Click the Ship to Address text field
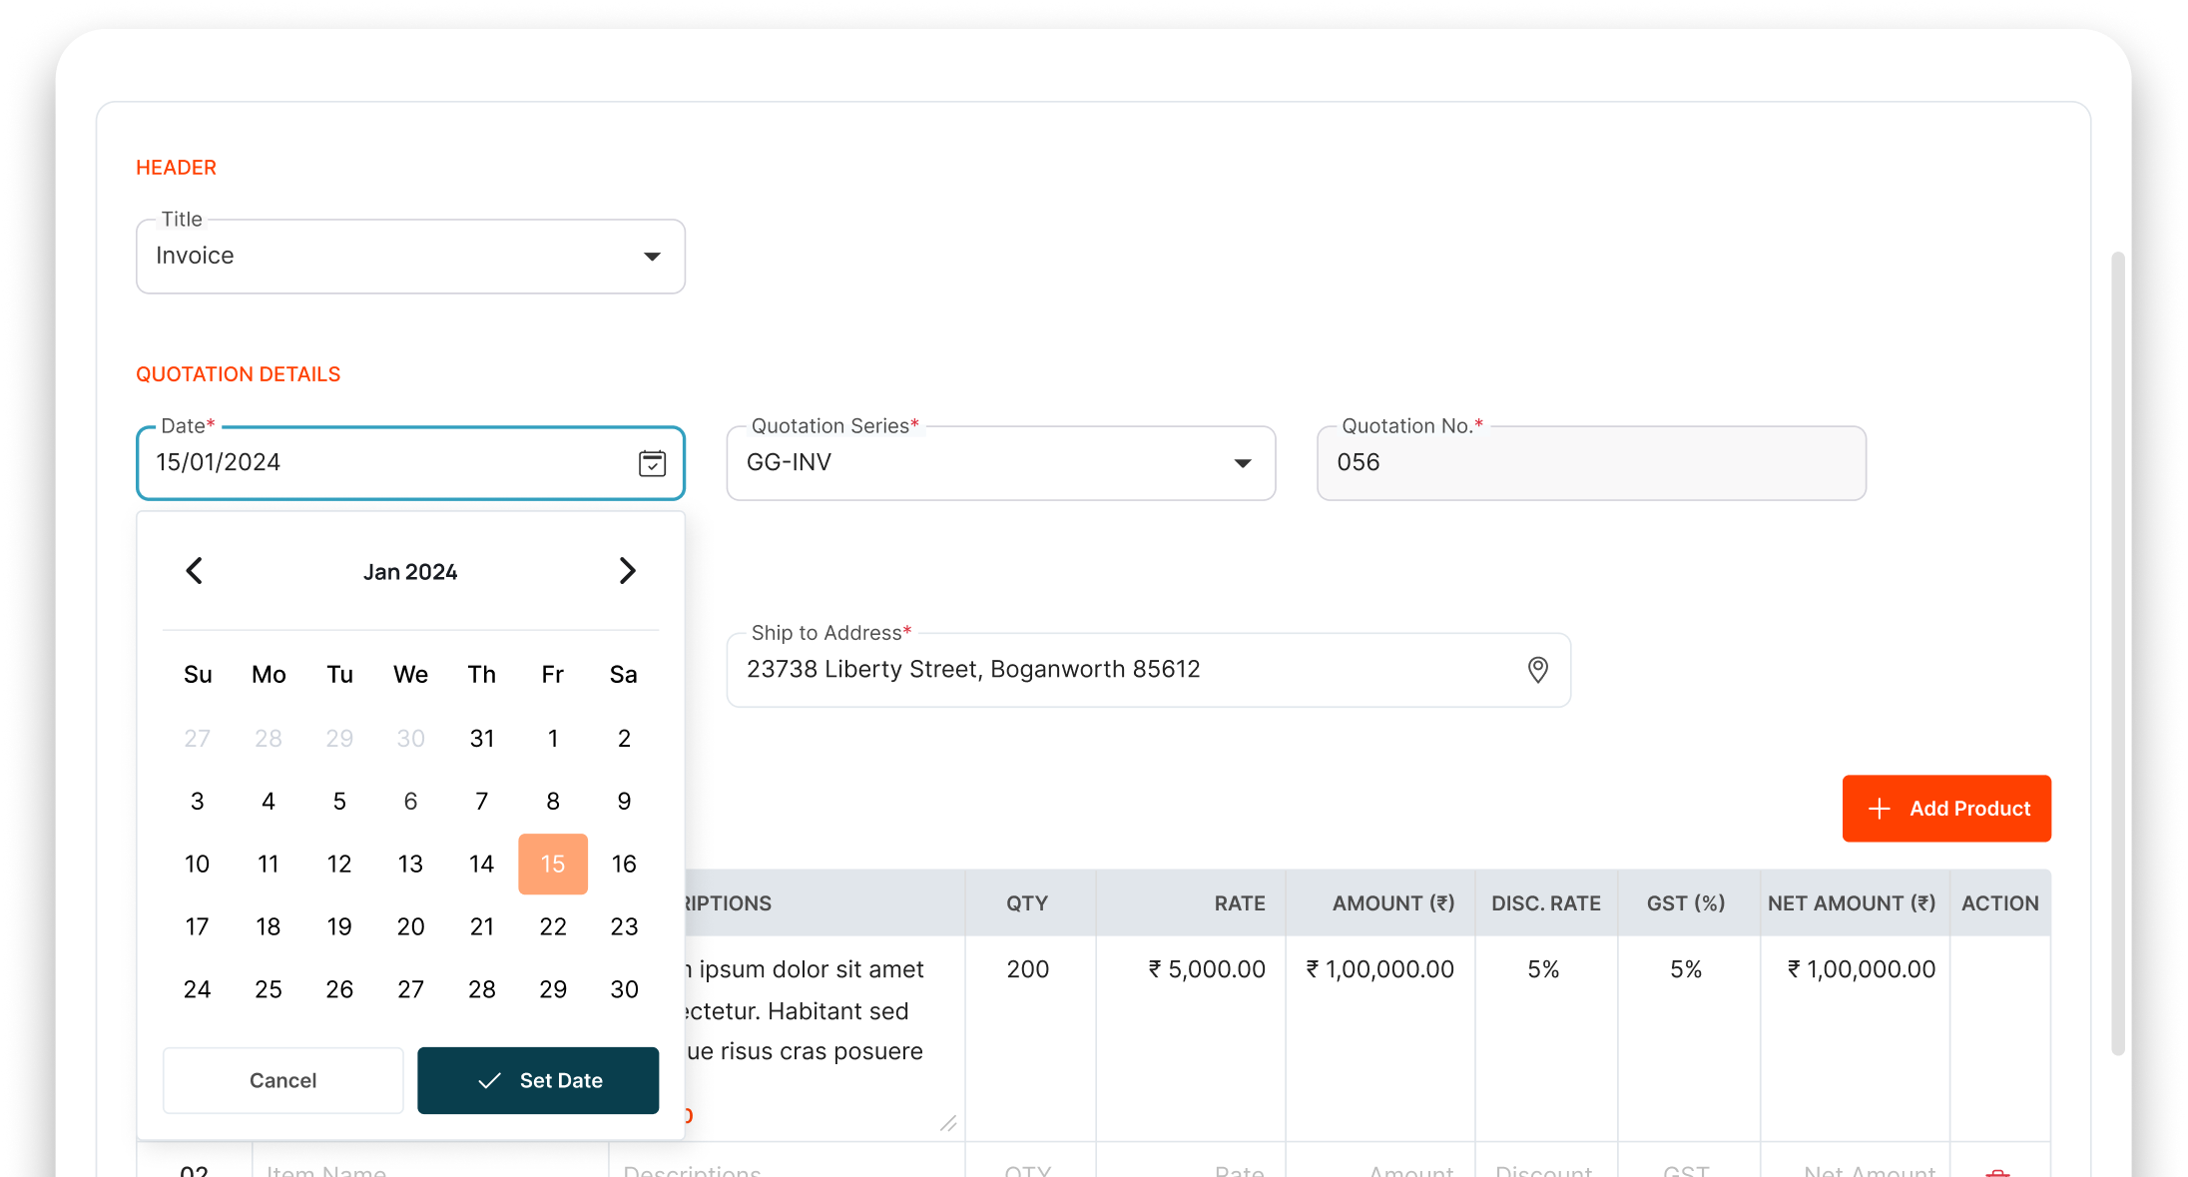2188x1177 pixels. 1149,670
